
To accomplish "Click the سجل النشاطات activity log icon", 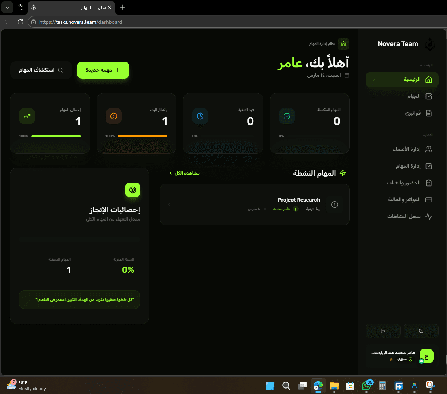I will tap(429, 216).
